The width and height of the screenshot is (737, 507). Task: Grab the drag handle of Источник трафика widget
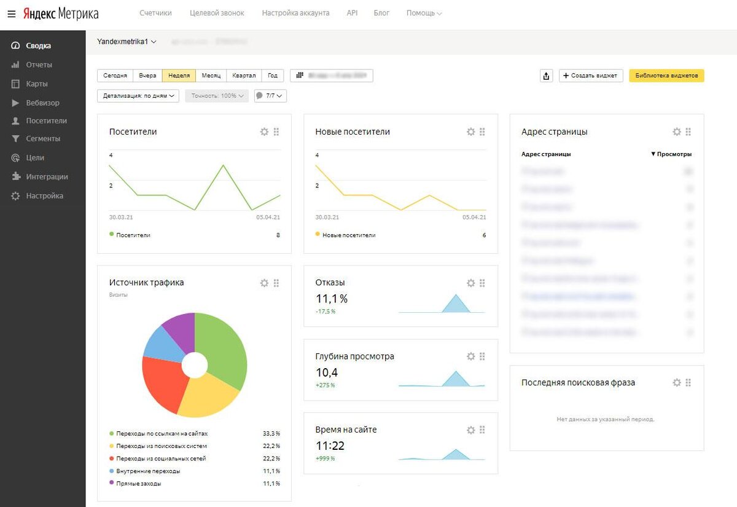pos(276,283)
